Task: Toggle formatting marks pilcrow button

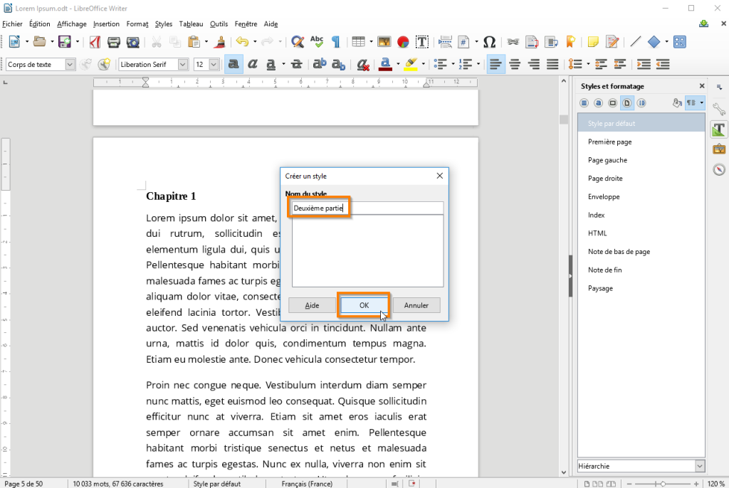Action: [x=335, y=42]
